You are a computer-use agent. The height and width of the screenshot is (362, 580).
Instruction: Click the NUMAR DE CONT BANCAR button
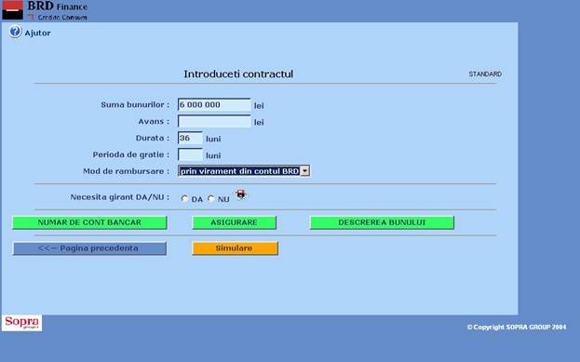89,222
